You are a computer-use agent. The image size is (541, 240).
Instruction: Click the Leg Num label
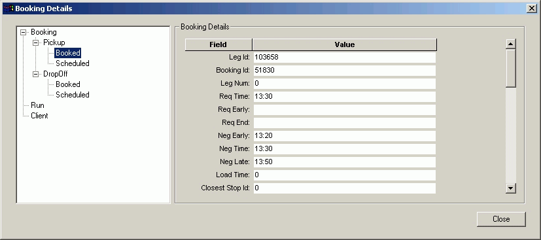pos(235,84)
